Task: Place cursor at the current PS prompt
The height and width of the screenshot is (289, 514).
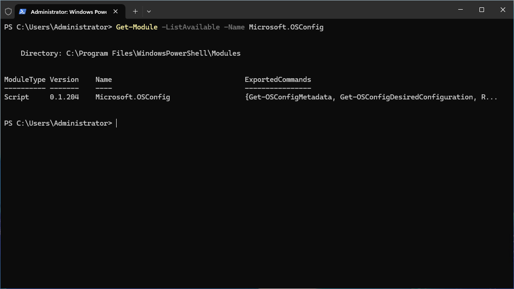Action: (x=117, y=123)
